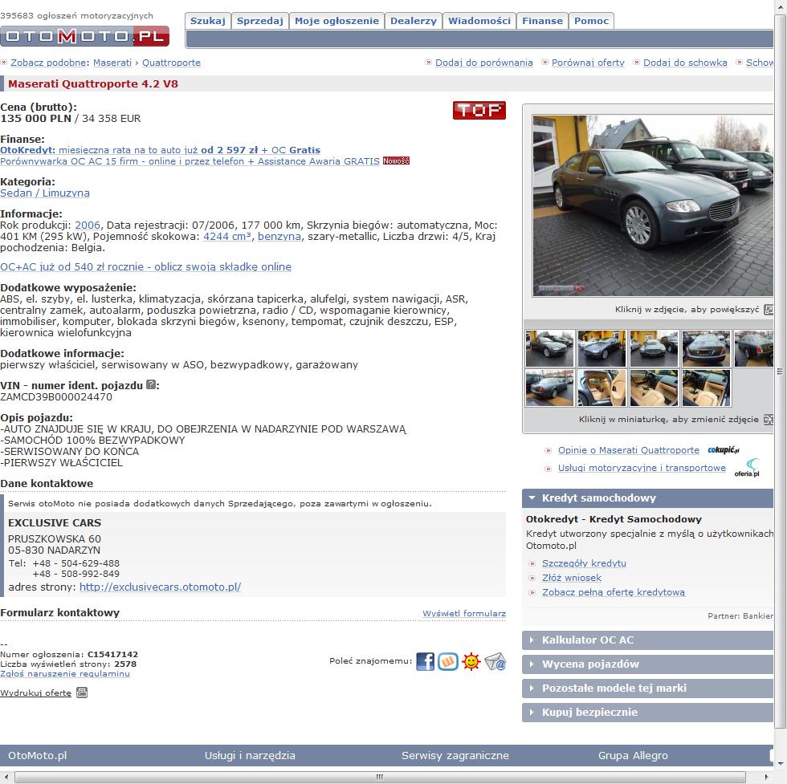Click the printer icon beside Wydrukuj ofertę
787x784 pixels.
tap(82, 693)
